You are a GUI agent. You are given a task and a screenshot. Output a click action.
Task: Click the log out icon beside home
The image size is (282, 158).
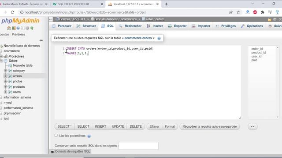[14, 28]
